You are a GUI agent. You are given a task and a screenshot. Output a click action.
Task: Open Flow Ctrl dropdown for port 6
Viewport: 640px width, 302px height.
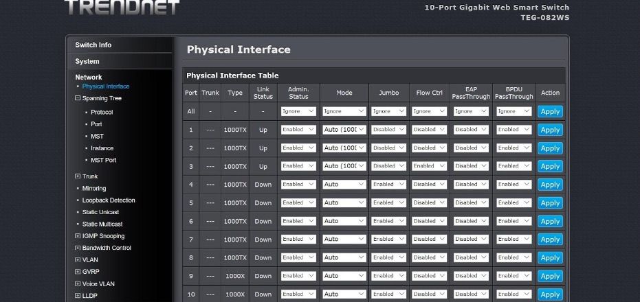coord(430,221)
